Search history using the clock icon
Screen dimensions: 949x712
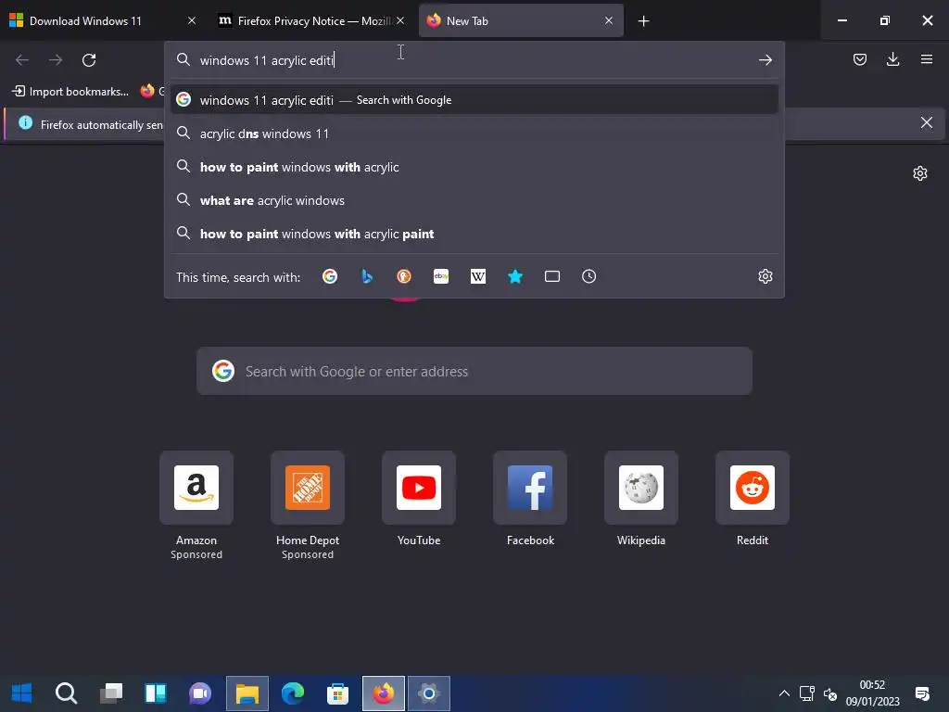coord(588,276)
